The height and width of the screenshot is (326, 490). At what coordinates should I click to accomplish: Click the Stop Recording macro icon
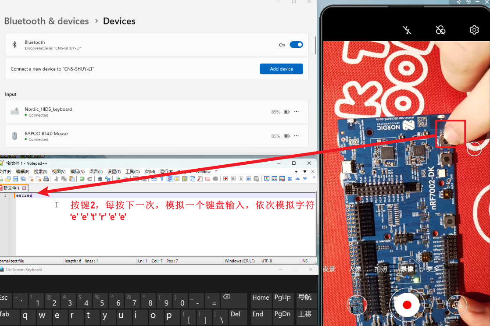(x=233, y=179)
